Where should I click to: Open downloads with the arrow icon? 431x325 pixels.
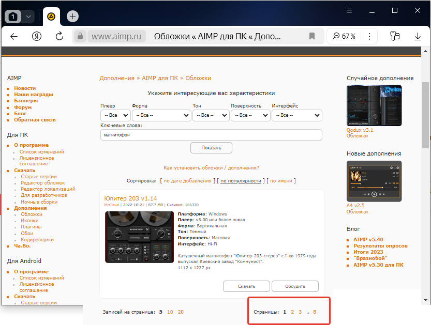pos(418,36)
